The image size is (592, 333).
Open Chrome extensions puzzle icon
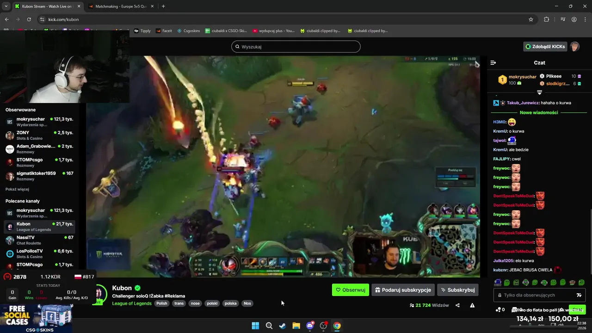click(x=547, y=19)
